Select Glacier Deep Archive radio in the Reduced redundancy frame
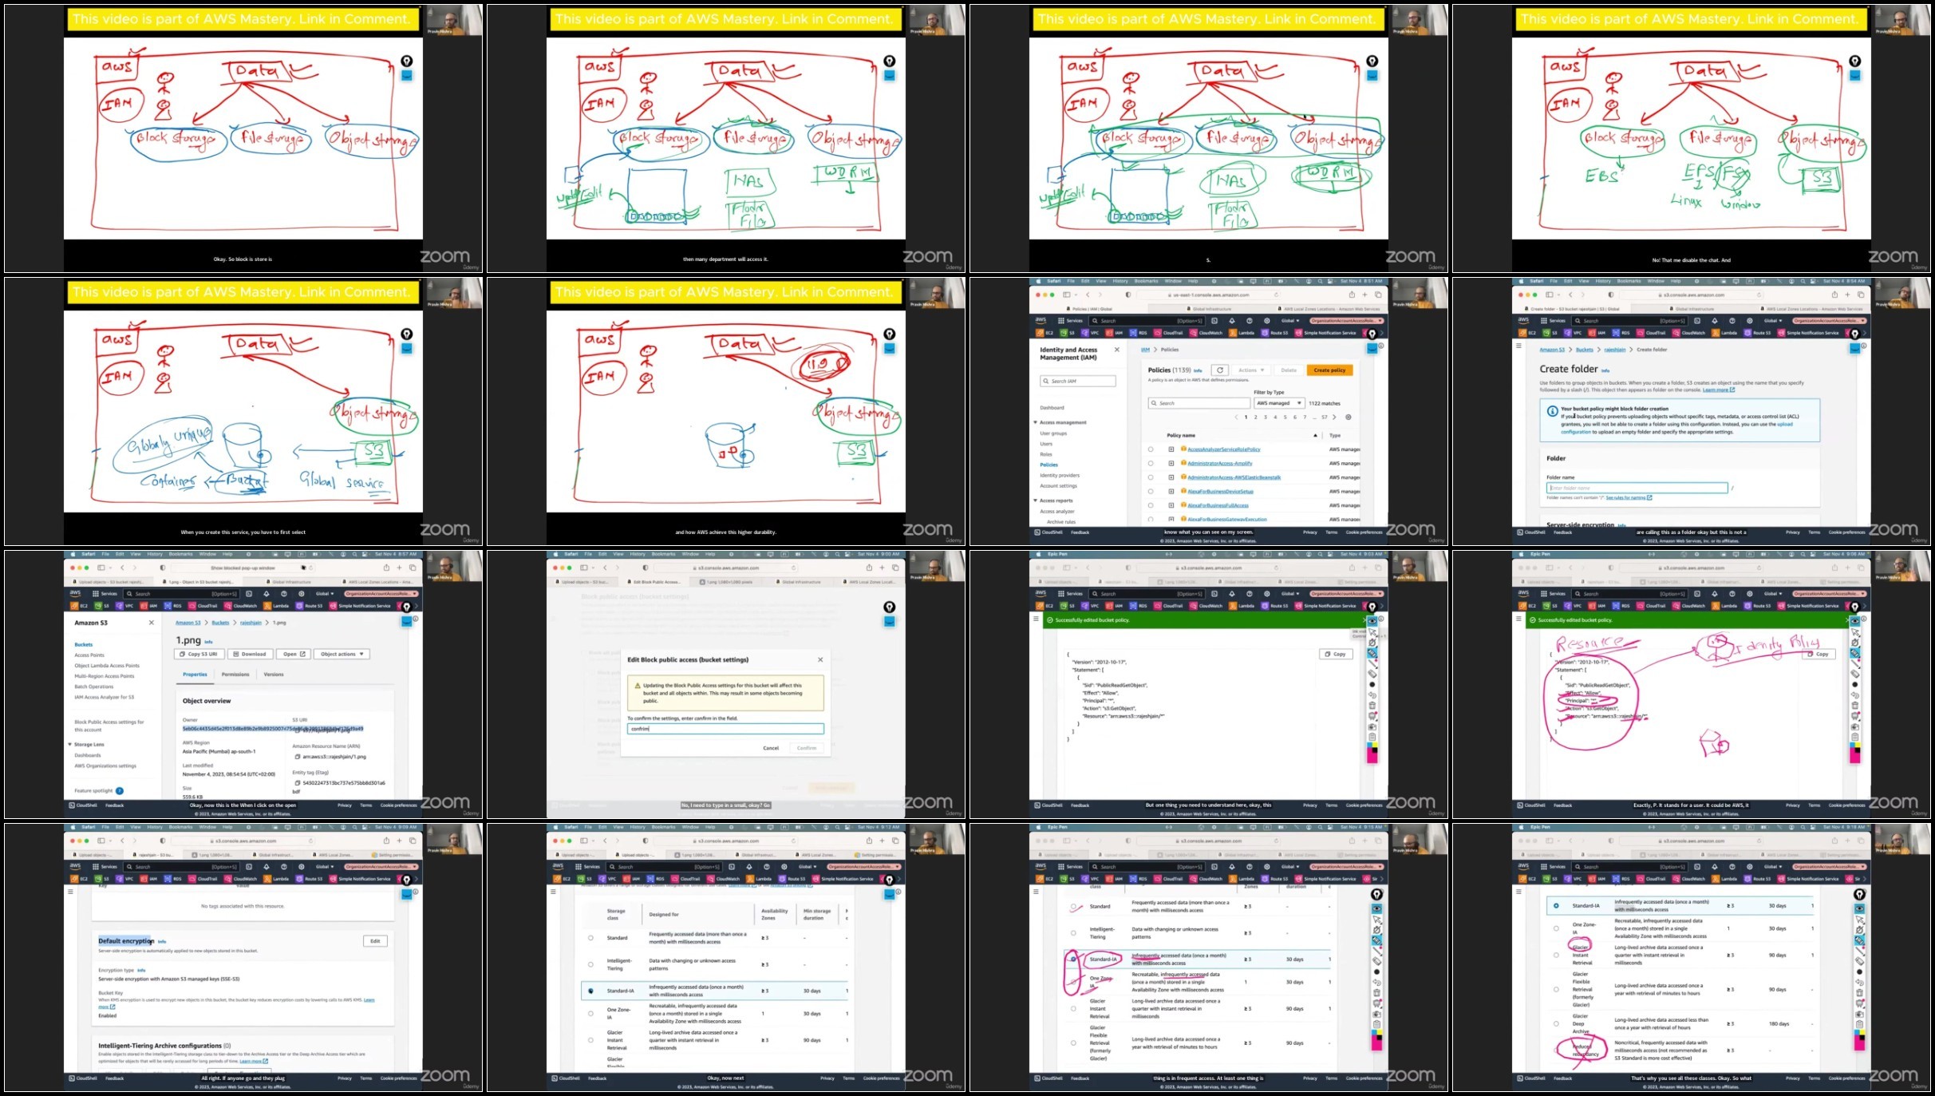Screen dimensions: 1935x1096 pyautogui.click(x=1556, y=1023)
